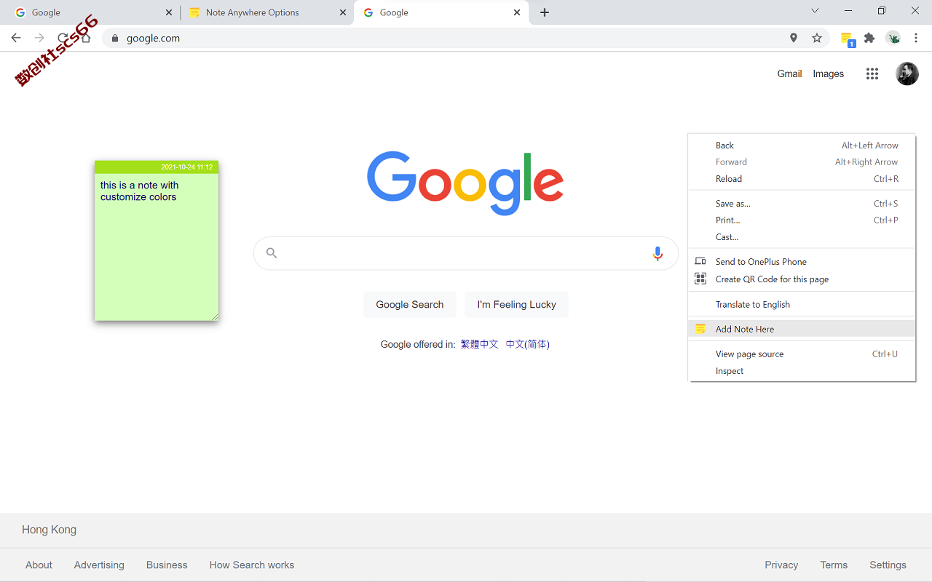Image resolution: width=932 pixels, height=582 pixels.
Task: Click the green note's text area
Action: [157, 247]
